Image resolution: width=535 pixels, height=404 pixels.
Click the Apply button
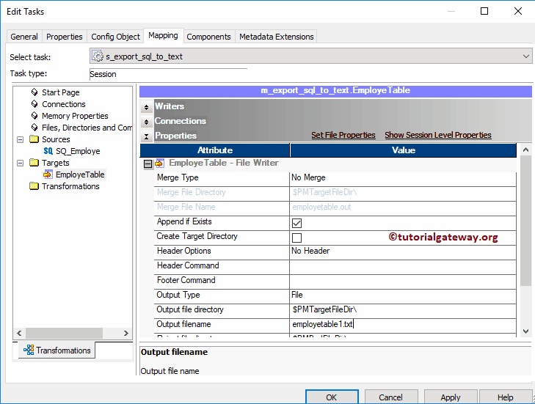pos(451,397)
